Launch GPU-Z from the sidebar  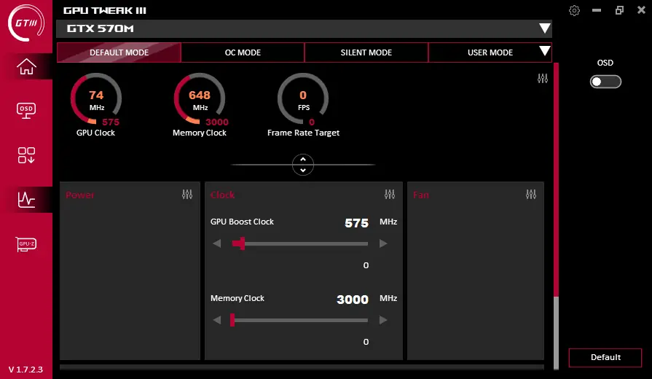[x=26, y=243]
